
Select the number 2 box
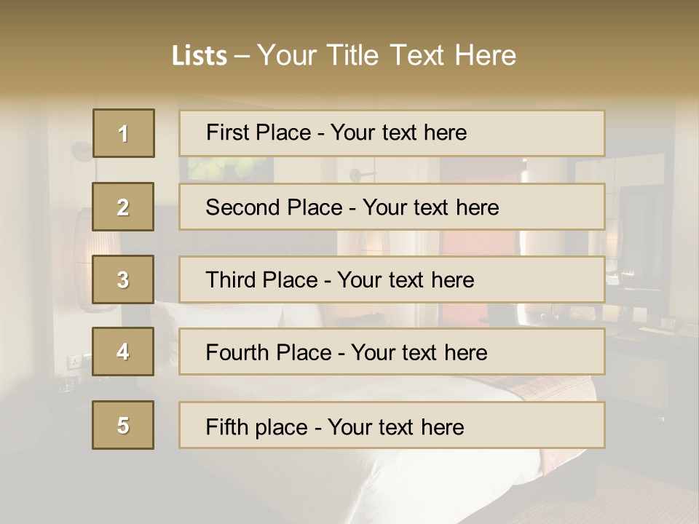pyautogui.click(x=123, y=207)
